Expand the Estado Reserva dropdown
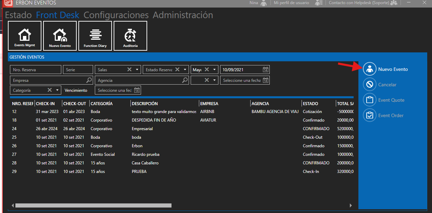The image size is (432, 213). (185, 70)
